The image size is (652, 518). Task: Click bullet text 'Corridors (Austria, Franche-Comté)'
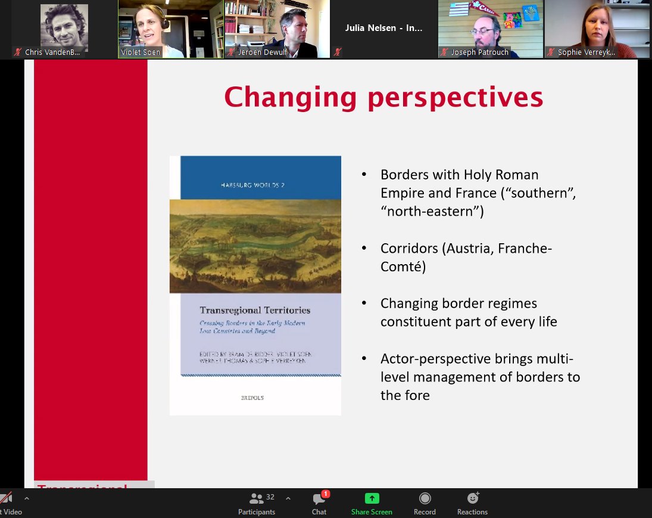tap(466, 258)
